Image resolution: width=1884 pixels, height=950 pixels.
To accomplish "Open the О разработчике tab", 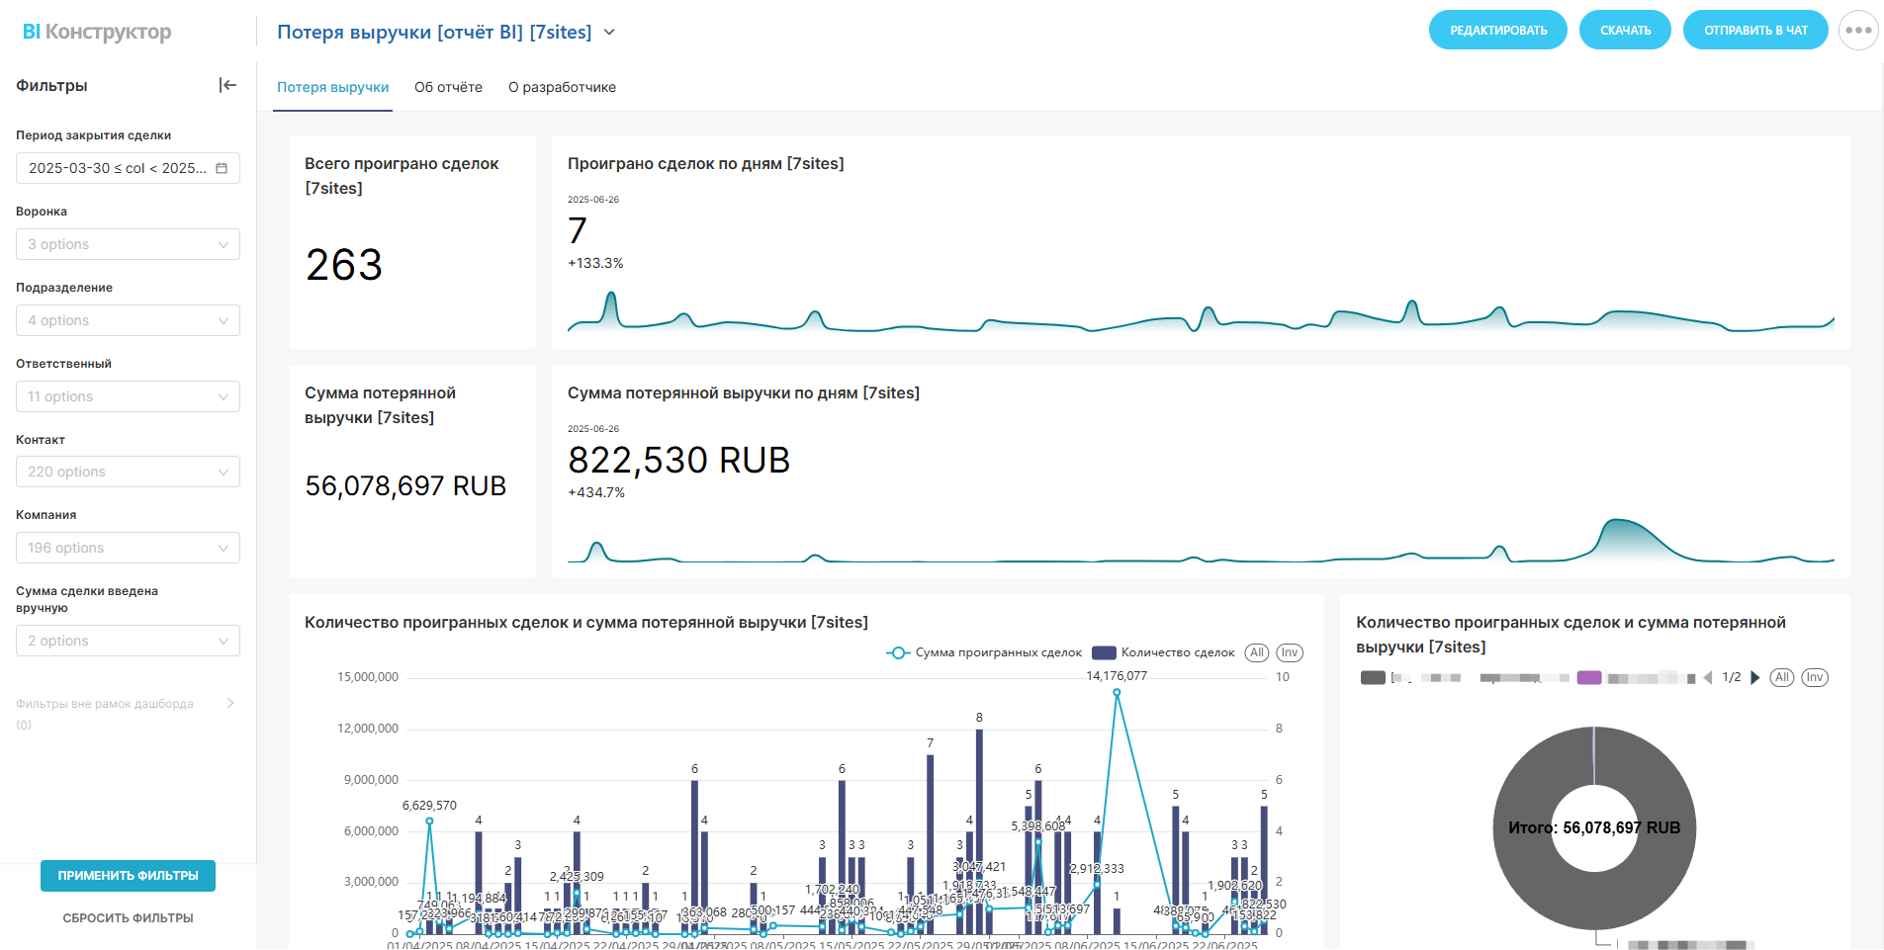I will coord(562,87).
